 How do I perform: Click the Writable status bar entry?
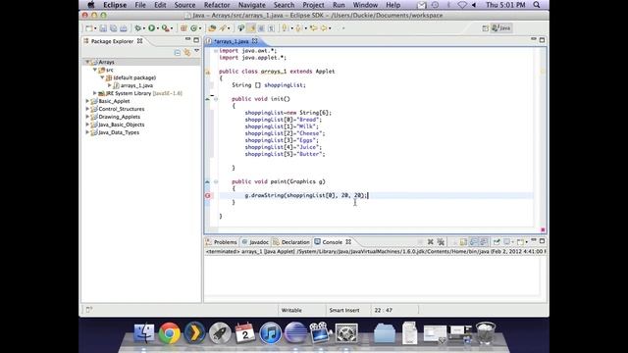tap(291, 310)
